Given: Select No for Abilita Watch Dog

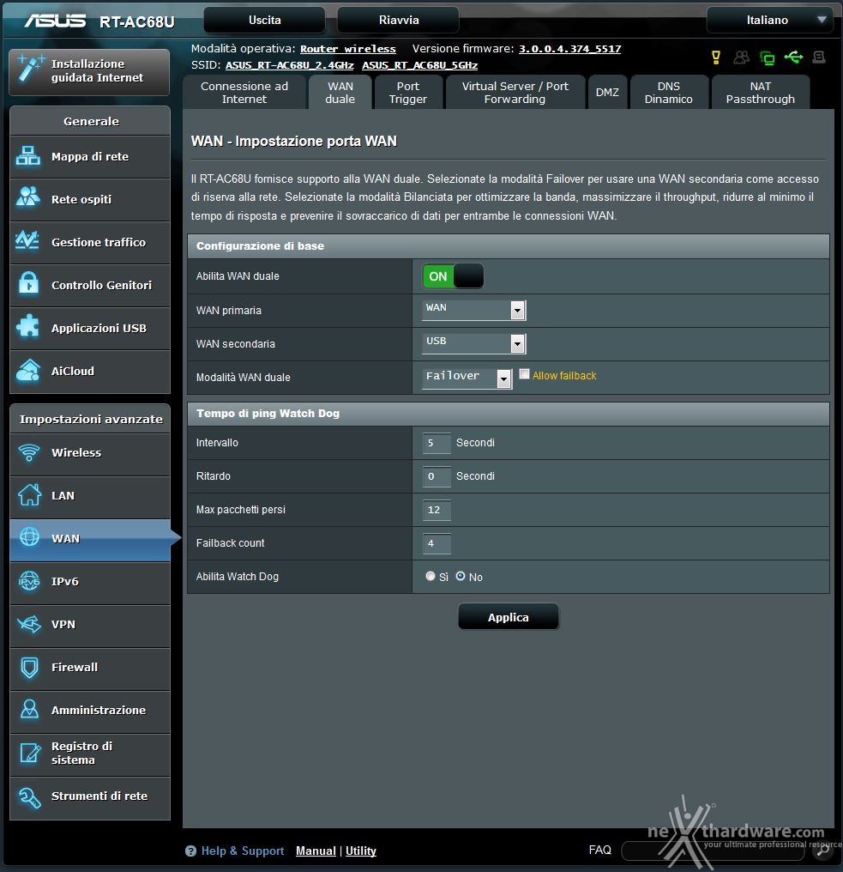Looking at the screenshot, I should pos(461,576).
